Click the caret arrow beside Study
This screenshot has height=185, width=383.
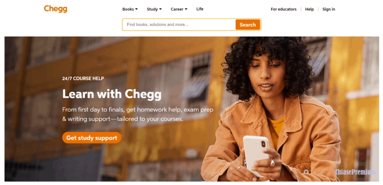coord(160,9)
